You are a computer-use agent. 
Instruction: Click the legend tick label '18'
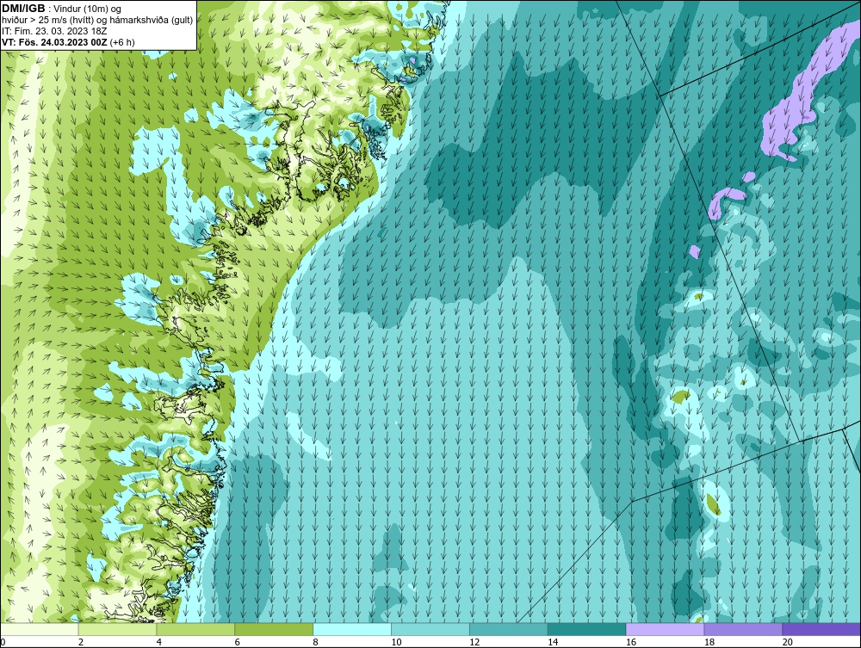[709, 642]
